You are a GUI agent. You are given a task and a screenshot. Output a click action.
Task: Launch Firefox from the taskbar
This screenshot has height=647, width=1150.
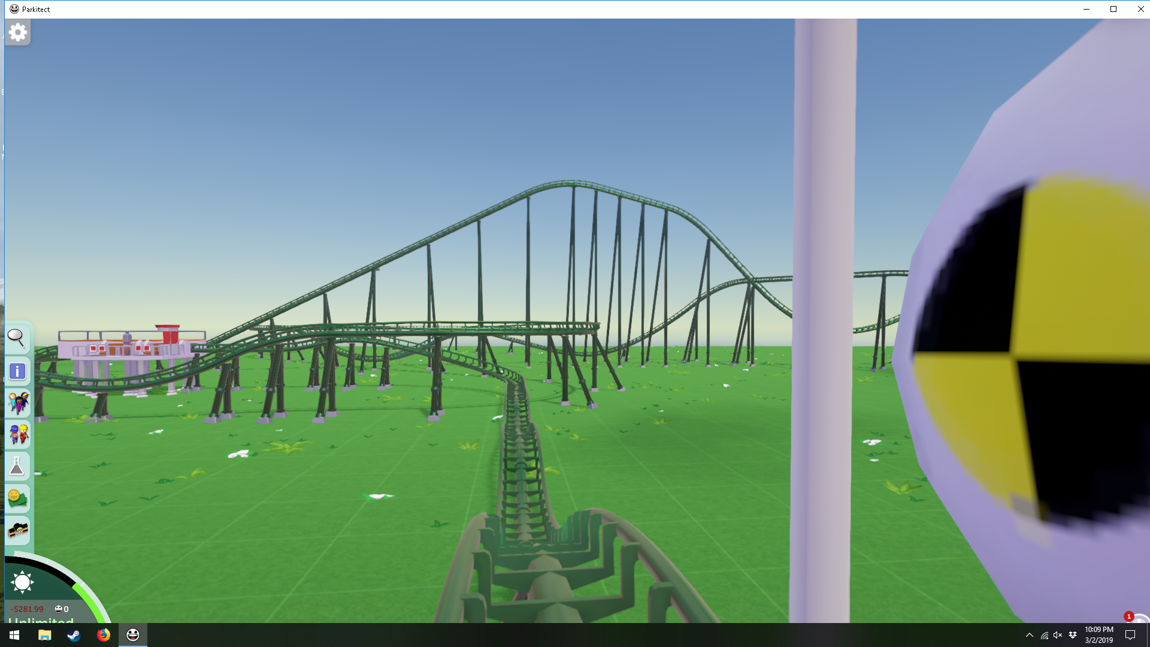pos(104,635)
